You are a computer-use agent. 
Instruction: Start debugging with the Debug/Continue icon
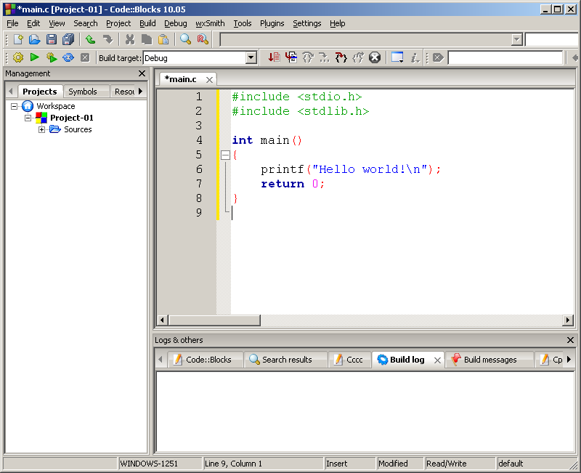[x=275, y=57]
